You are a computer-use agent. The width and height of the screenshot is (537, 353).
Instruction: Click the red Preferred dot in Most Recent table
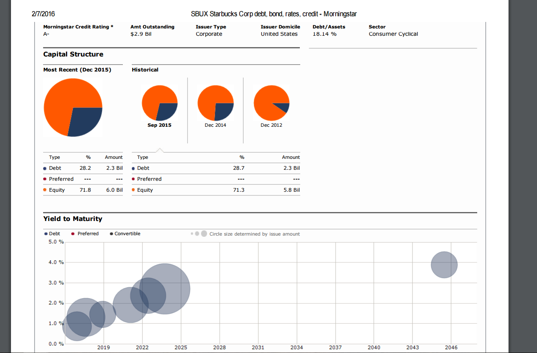[45, 179]
